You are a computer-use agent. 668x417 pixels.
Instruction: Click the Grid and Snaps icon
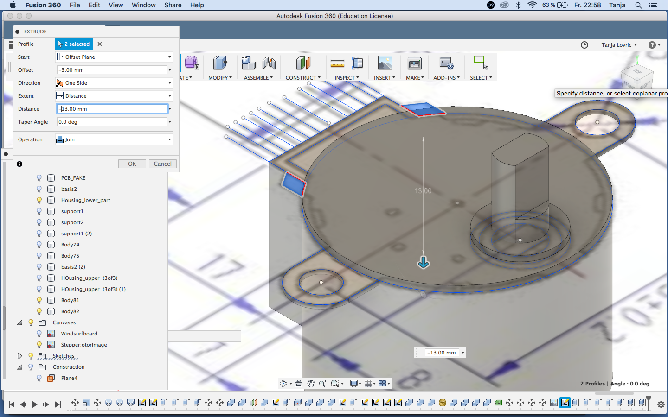[x=369, y=384]
